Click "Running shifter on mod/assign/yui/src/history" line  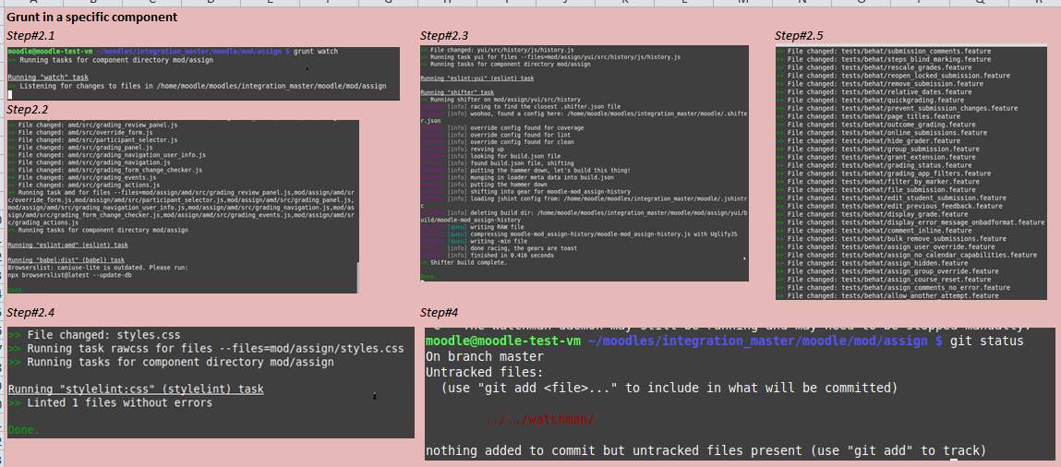(500, 100)
